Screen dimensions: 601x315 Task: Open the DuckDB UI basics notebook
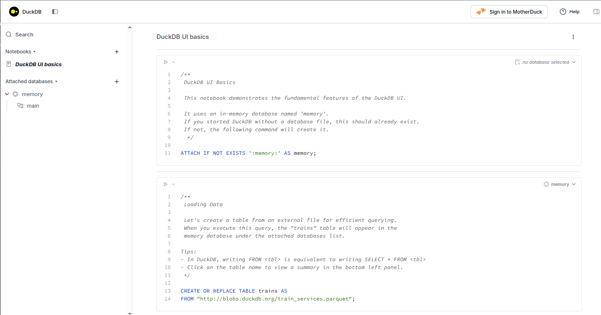click(x=38, y=65)
